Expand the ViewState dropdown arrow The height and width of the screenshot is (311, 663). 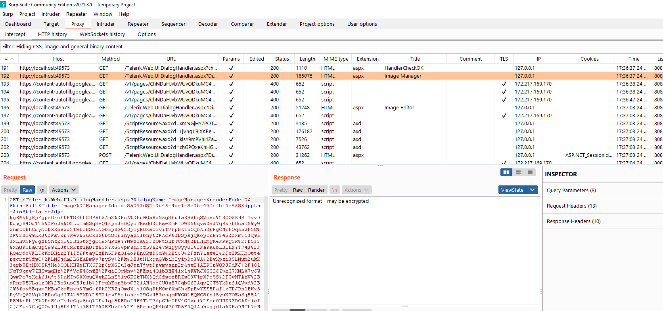[533, 190]
